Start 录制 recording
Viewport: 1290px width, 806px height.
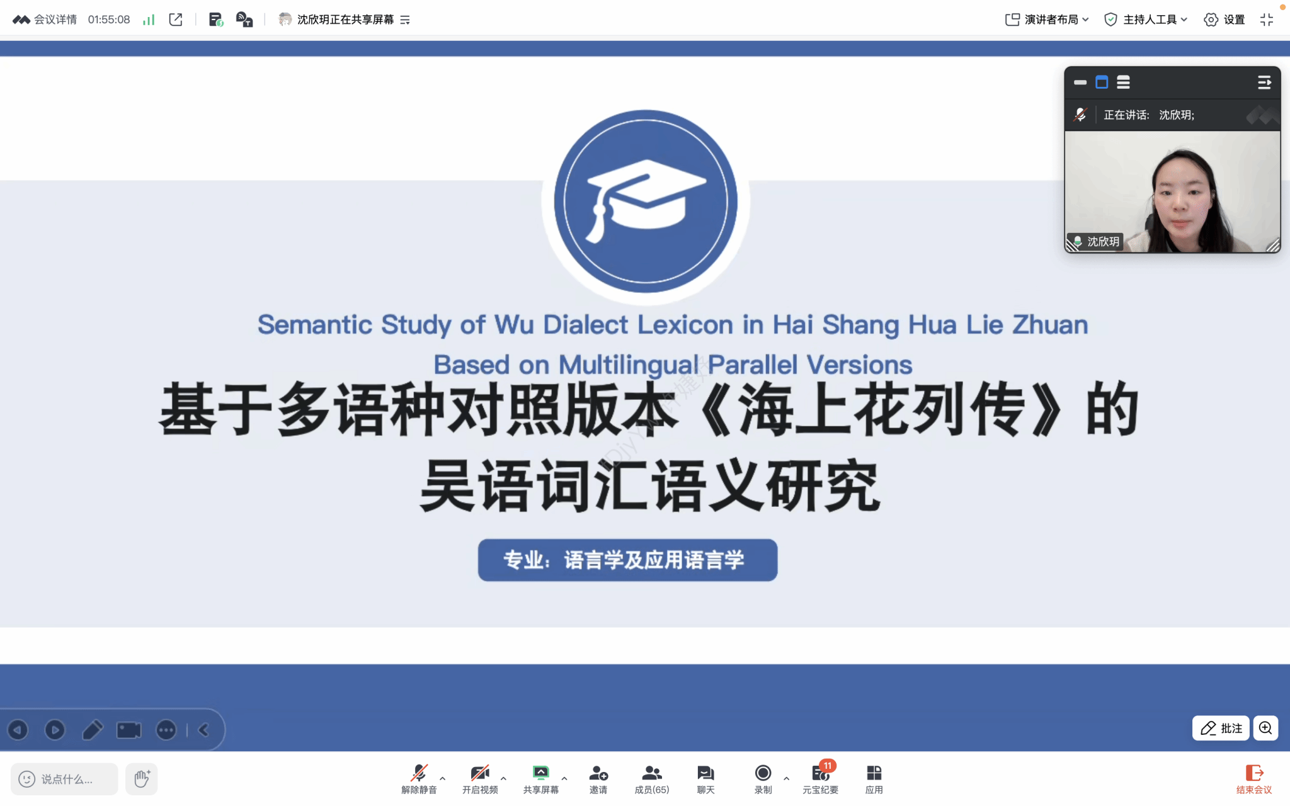(x=763, y=779)
